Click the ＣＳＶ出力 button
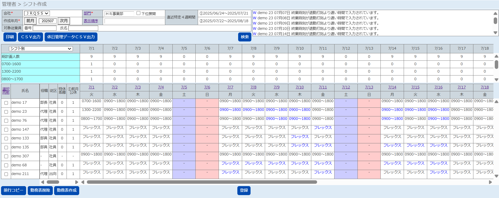 31,37
